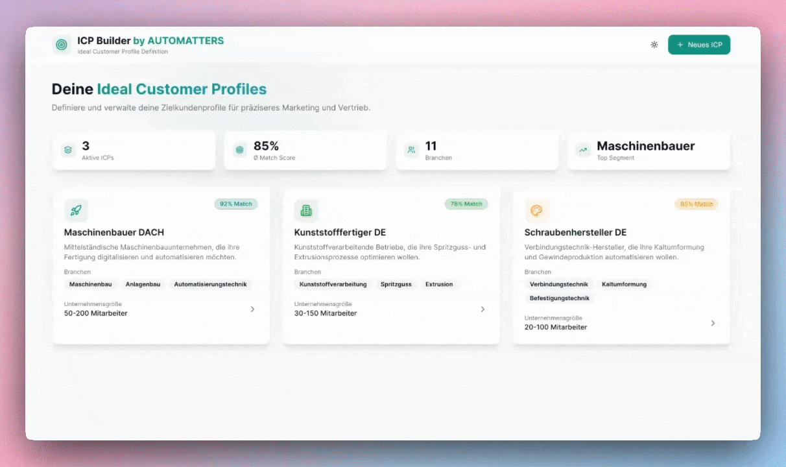Click the 92% Match badge
This screenshot has height=467, width=786.
(x=236, y=204)
